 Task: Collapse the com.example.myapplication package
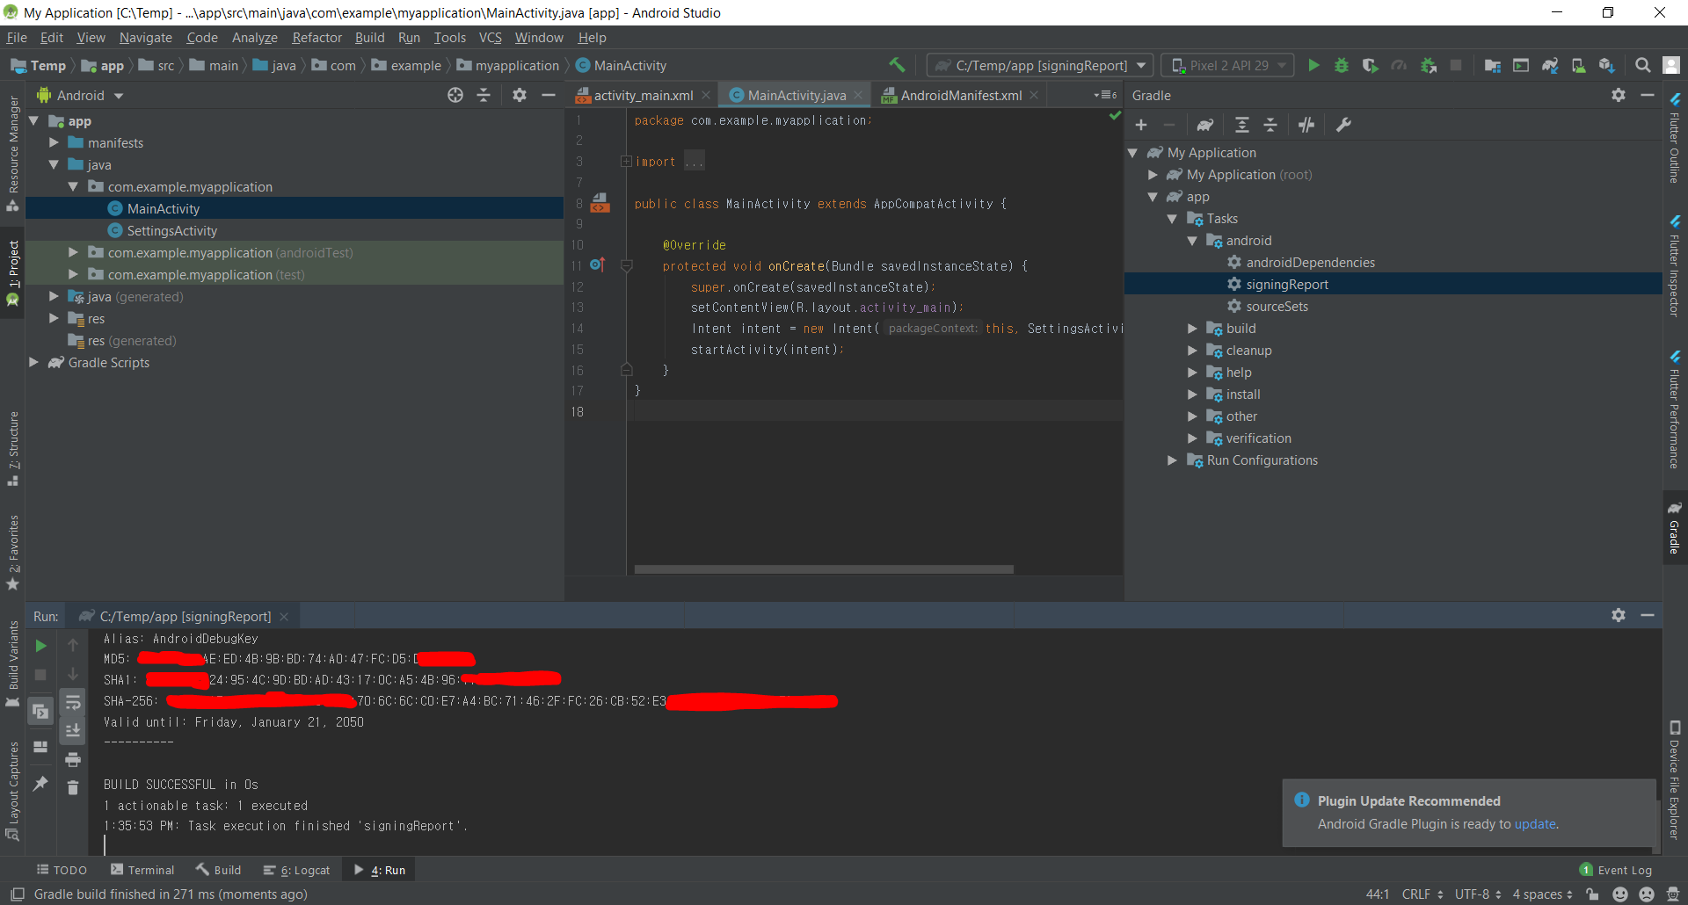click(73, 186)
